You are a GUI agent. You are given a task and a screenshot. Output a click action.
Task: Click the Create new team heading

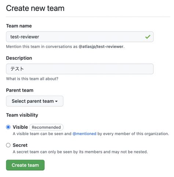35,8
